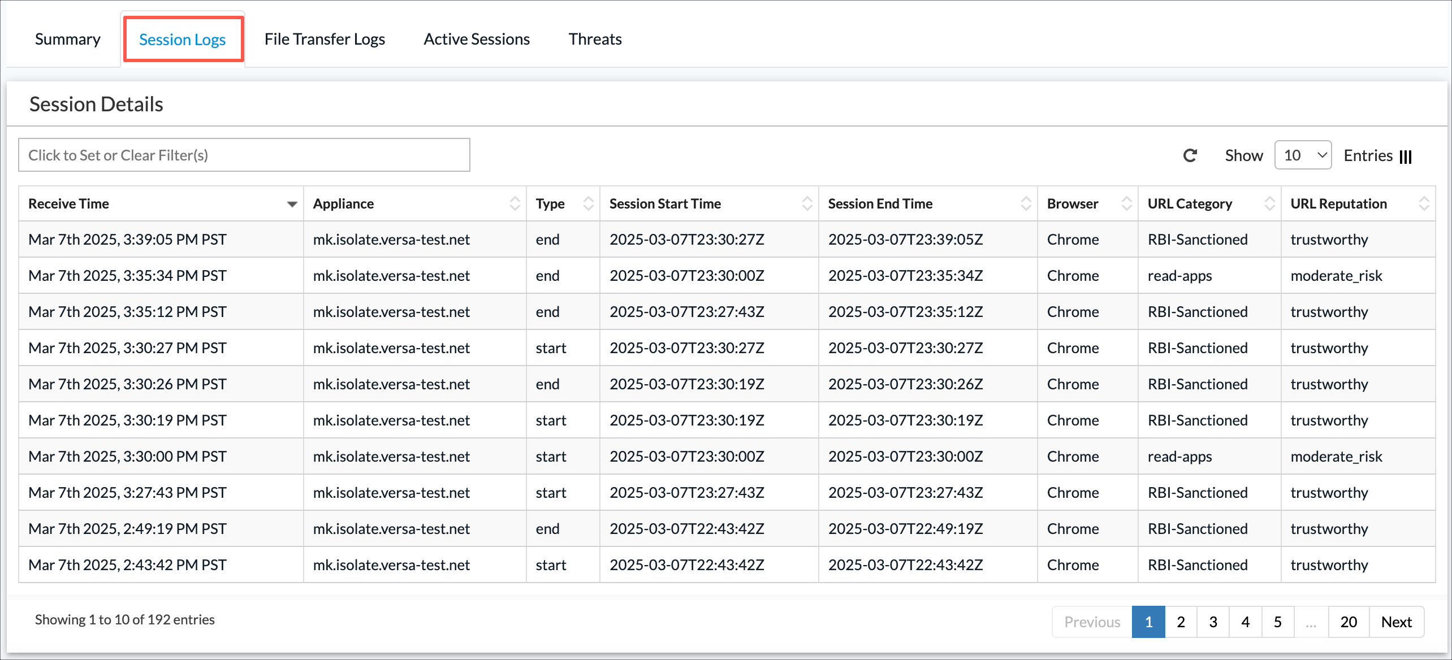1452x660 pixels.
Task: Select the row received at 2:49:19 PM
Action: pos(727,528)
